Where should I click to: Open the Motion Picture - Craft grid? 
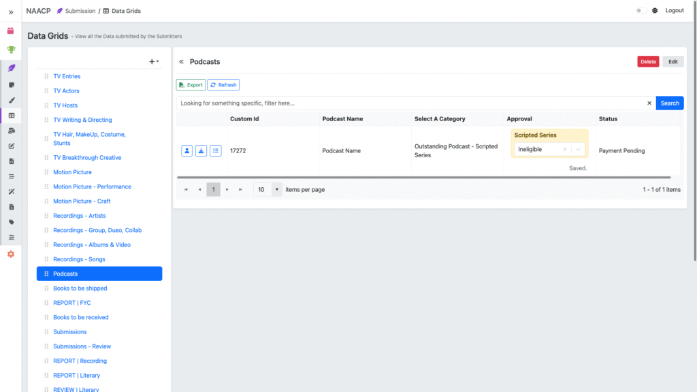click(82, 201)
